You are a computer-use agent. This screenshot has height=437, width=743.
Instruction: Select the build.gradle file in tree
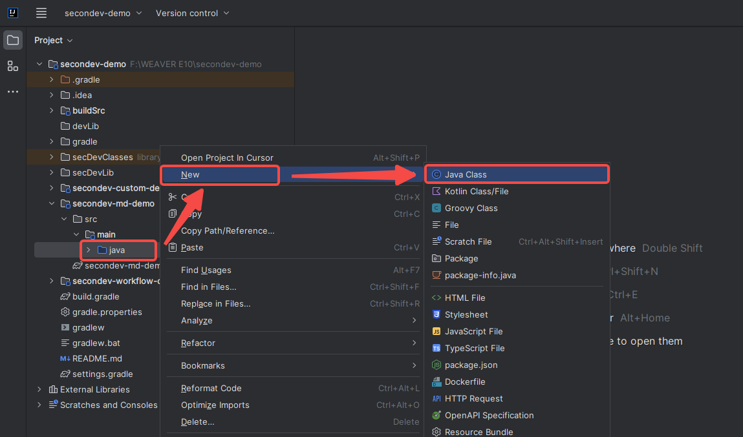click(x=95, y=296)
